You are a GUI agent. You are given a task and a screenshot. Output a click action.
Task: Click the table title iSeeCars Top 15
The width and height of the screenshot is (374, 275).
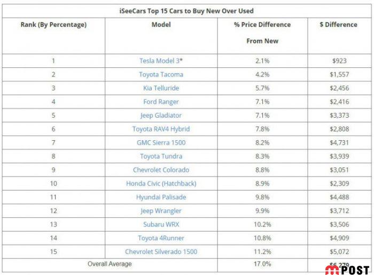pos(186,11)
